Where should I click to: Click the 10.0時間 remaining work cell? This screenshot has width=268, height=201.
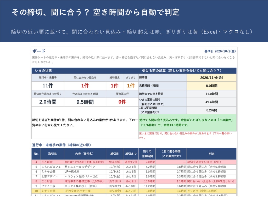point(147,181)
